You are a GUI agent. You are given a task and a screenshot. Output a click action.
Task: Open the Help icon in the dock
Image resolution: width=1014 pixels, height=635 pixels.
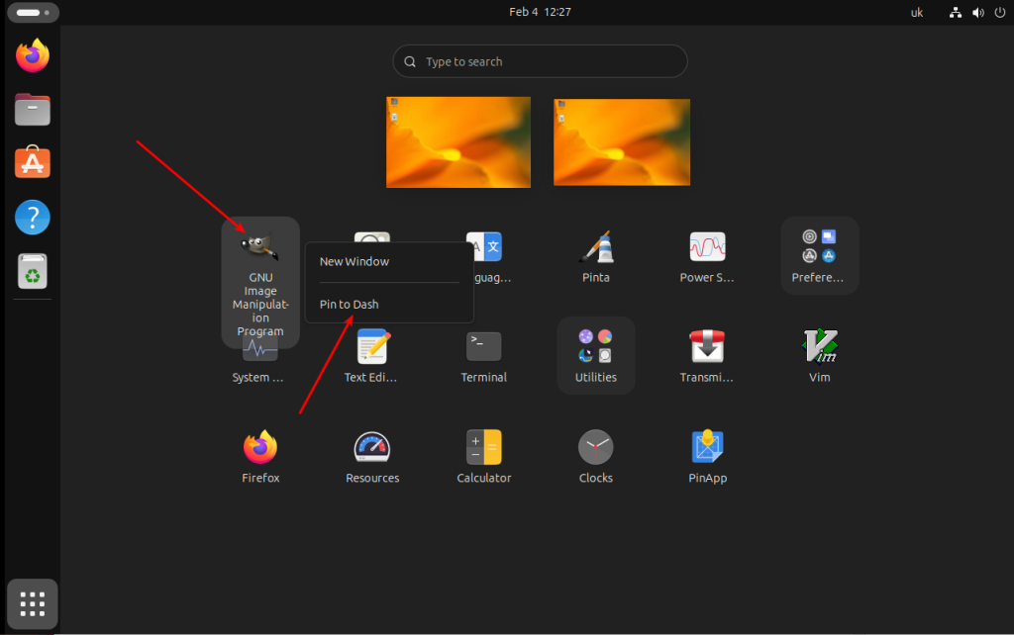click(x=33, y=217)
